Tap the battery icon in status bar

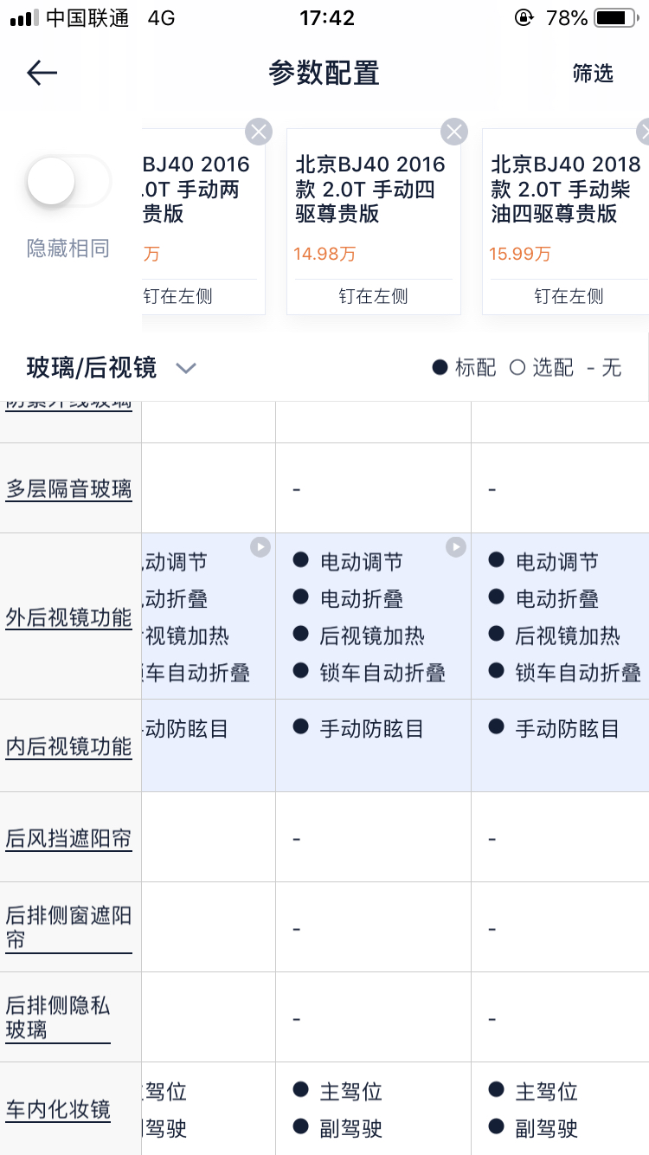tap(616, 18)
